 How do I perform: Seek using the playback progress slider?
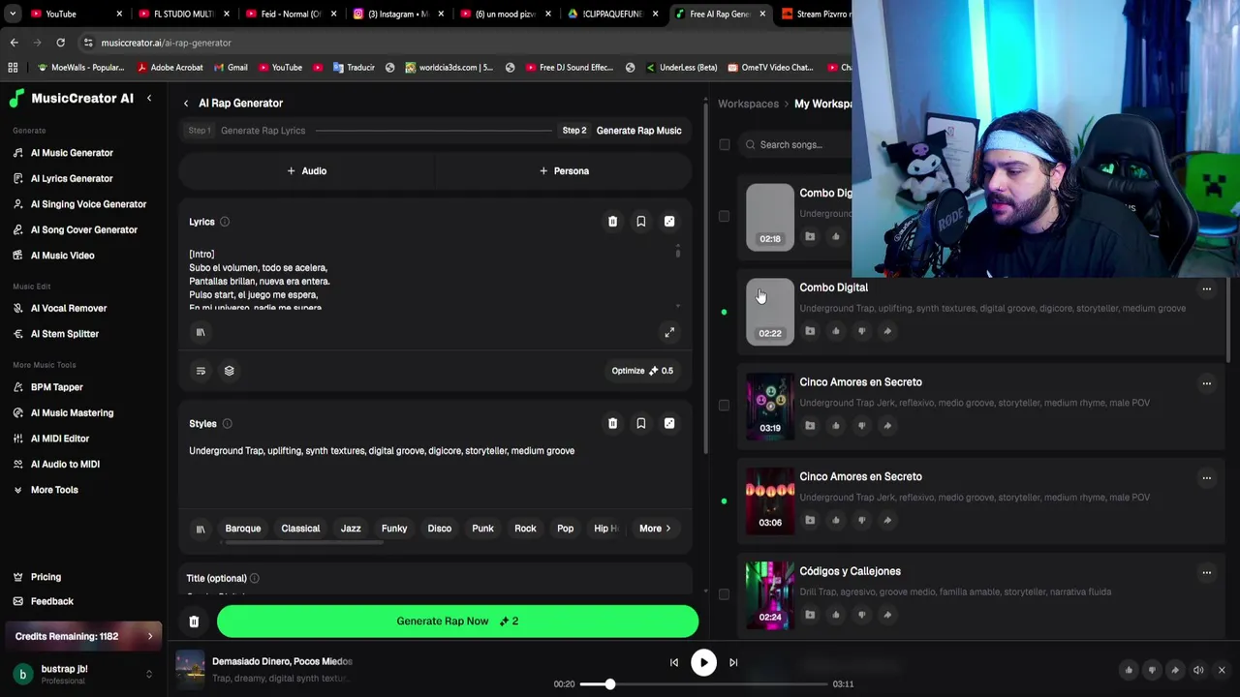[x=704, y=684]
